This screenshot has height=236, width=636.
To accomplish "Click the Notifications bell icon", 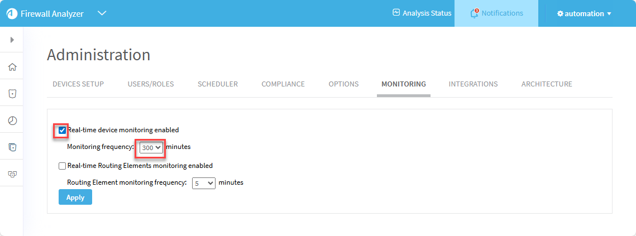I will click(x=475, y=13).
